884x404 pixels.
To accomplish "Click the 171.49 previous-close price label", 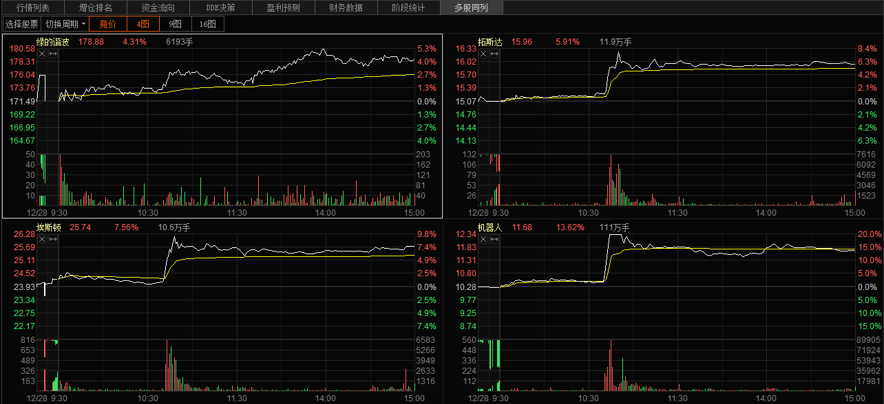I will (x=23, y=101).
